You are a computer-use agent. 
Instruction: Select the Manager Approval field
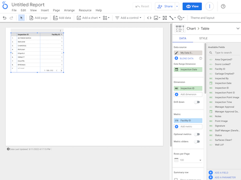tap(225, 107)
